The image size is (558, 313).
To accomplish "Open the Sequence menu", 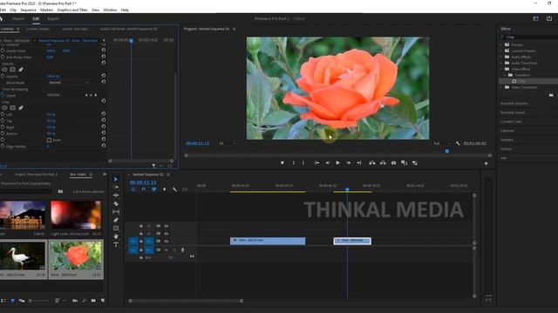I will click(x=28, y=10).
